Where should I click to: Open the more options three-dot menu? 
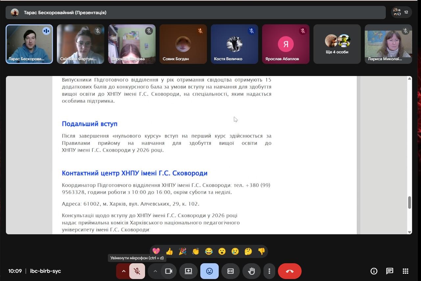click(x=269, y=271)
